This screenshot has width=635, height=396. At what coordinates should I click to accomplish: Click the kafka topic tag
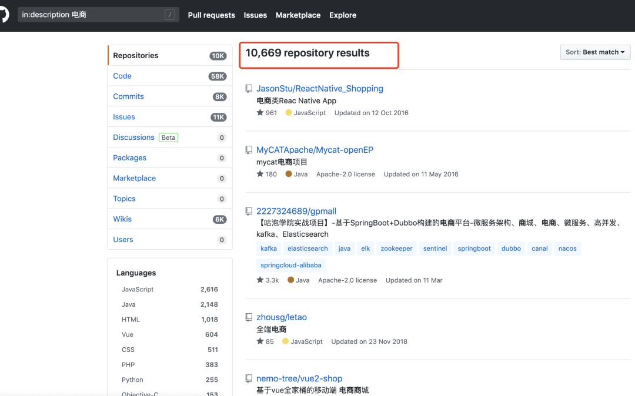click(x=269, y=249)
